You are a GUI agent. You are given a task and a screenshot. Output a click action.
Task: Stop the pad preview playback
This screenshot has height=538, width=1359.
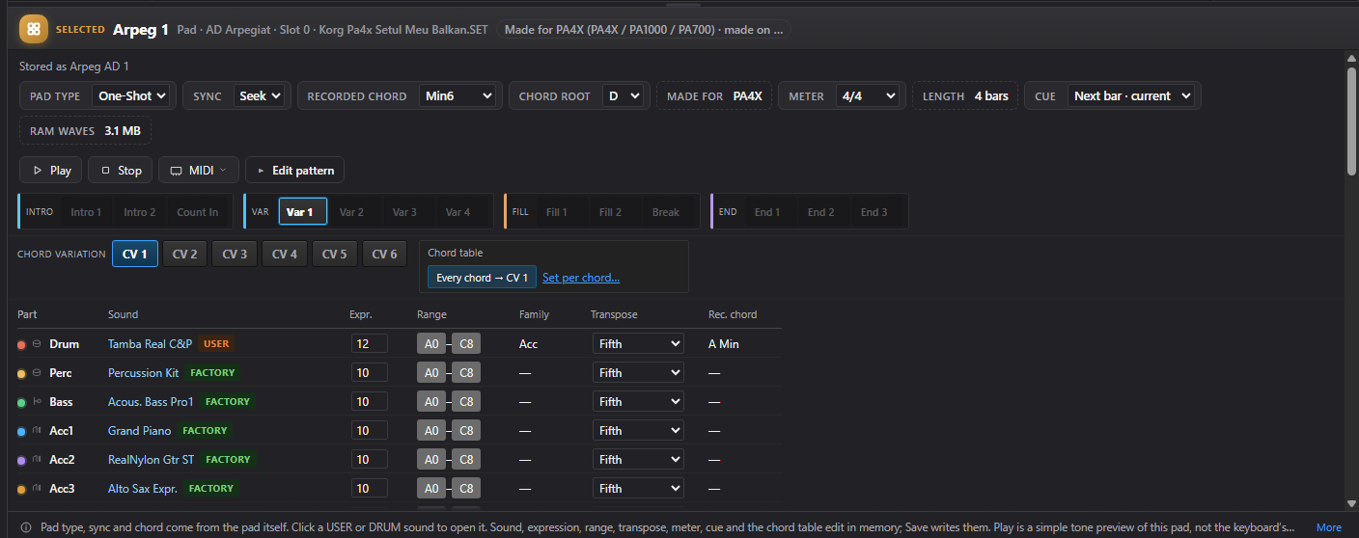point(121,171)
